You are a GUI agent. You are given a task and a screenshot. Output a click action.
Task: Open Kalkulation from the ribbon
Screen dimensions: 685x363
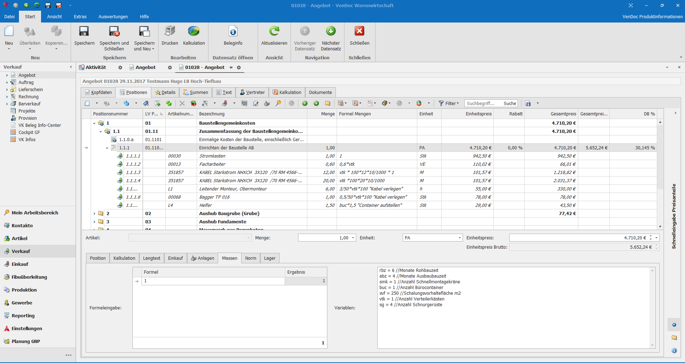[x=193, y=32]
